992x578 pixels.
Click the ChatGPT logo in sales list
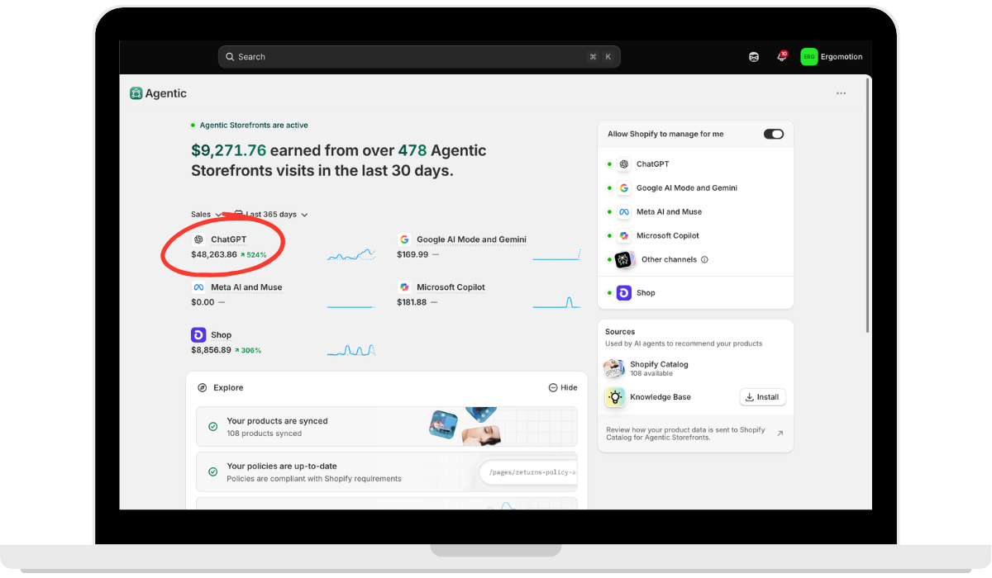click(x=198, y=239)
